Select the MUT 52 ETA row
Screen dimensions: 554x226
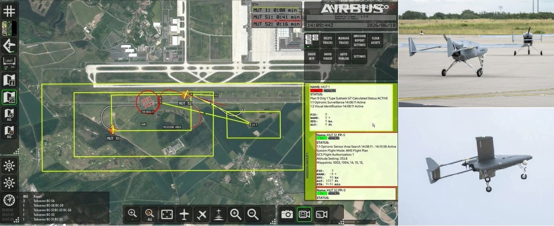276,24
